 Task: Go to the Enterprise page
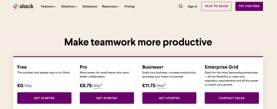pyautogui.click(x=90, y=6)
